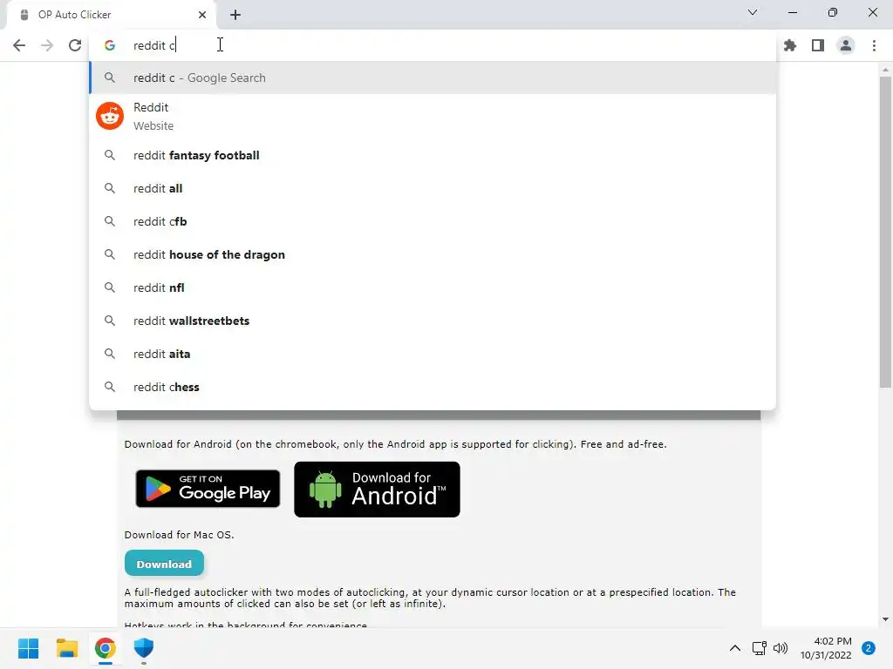Image resolution: width=893 pixels, height=669 pixels.
Task: Select the OP Auto Clicker tab
Action: (x=111, y=15)
